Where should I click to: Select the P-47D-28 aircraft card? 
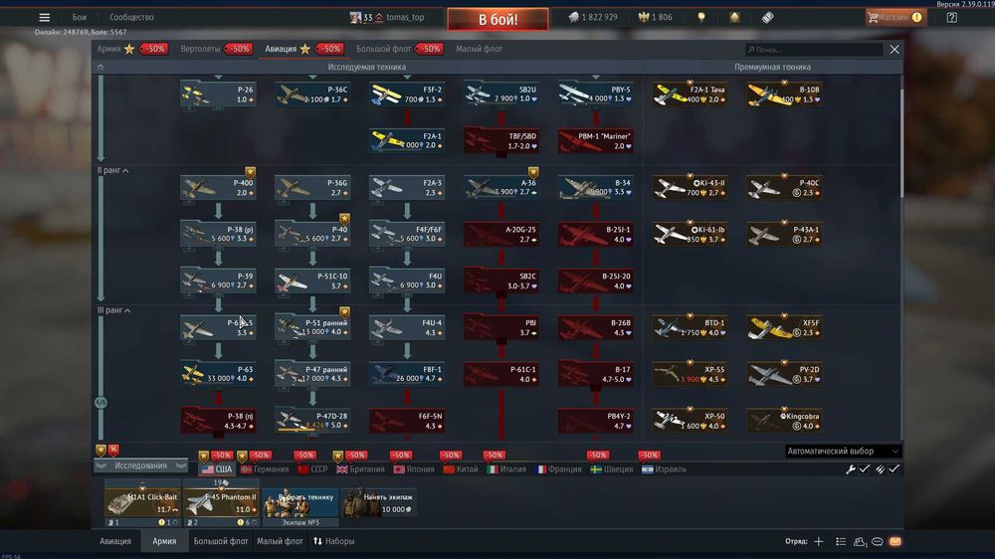pos(312,420)
